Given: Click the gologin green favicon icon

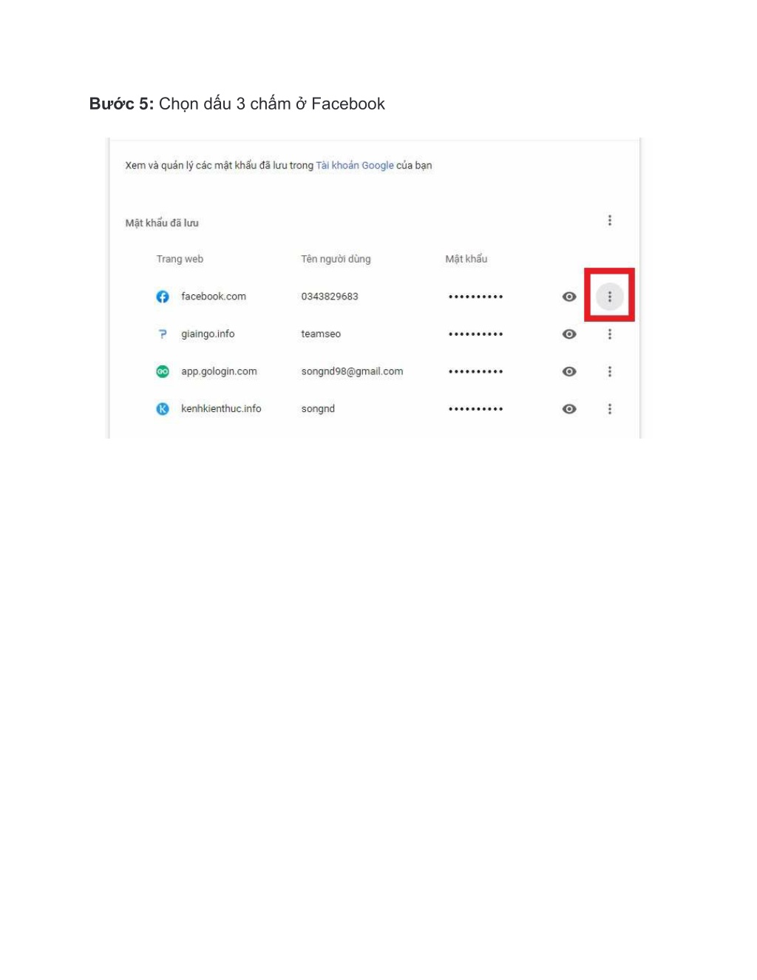Looking at the screenshot, I should (x=163, y=371).
